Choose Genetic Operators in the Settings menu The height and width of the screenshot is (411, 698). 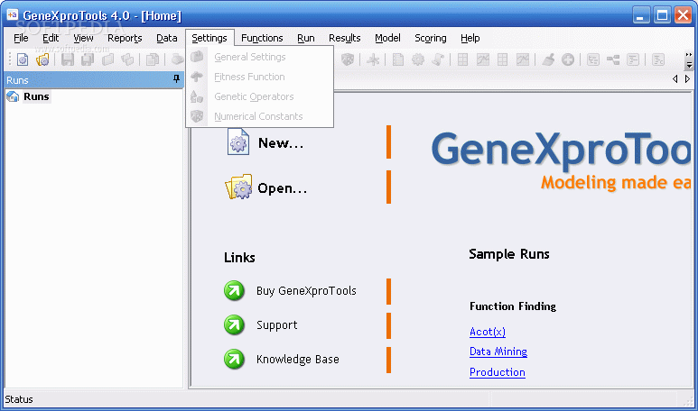259,96
